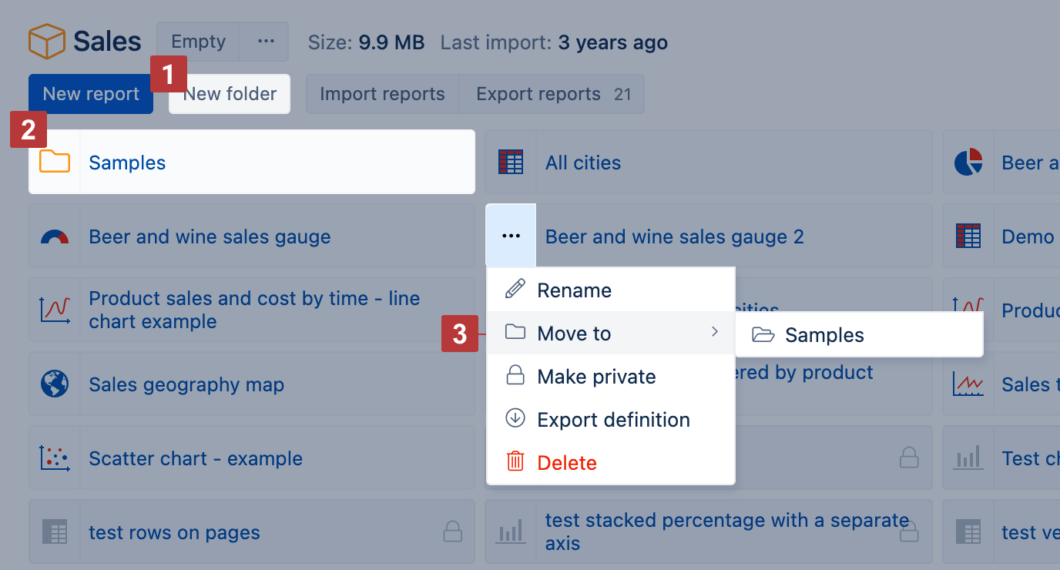Open the menu beside the Empty button
Screen dimensions: 1060x570
click(263, 41)
